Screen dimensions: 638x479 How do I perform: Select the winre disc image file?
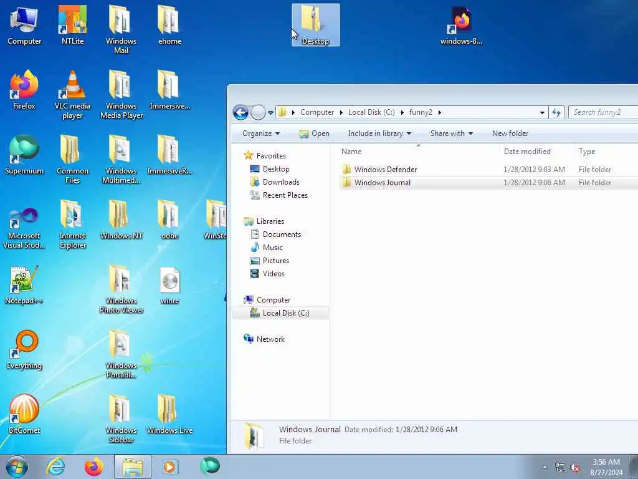tap(169, 285)
